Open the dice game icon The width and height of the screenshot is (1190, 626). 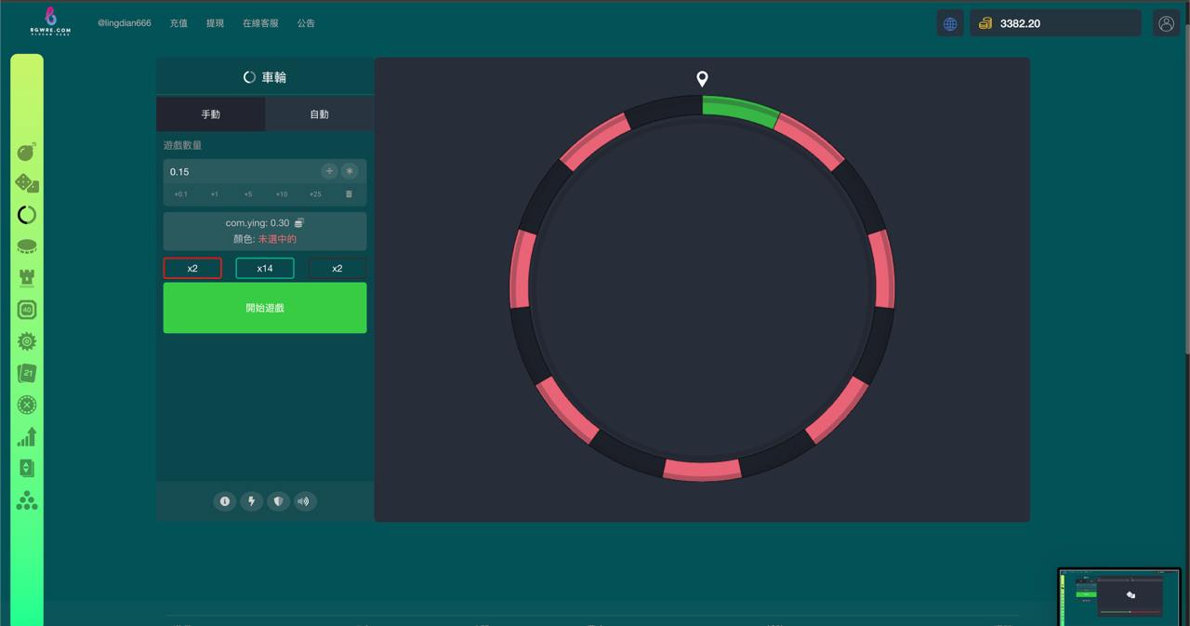27,183
